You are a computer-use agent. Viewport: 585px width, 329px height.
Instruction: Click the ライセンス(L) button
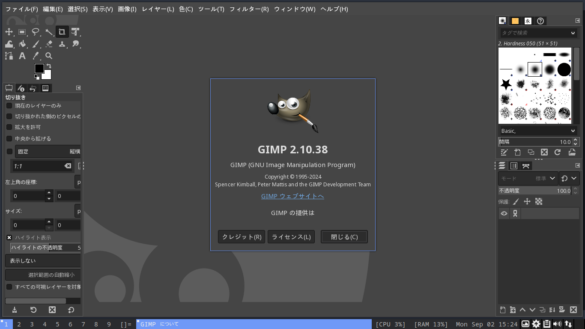pyautogui.click(x=291, y=237)
